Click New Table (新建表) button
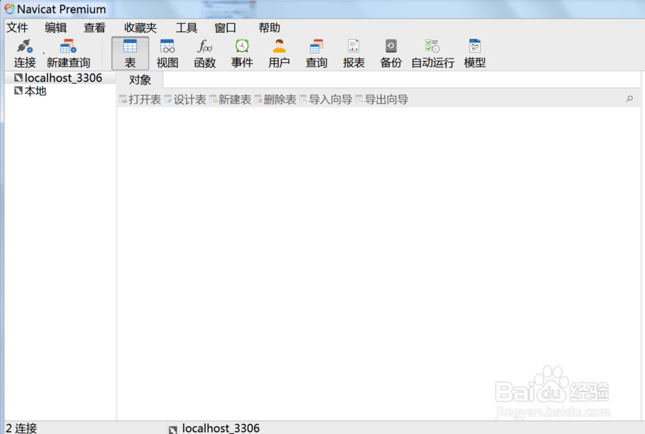The width and height of the screenshot is (645, 434). (x=230, y=99)
